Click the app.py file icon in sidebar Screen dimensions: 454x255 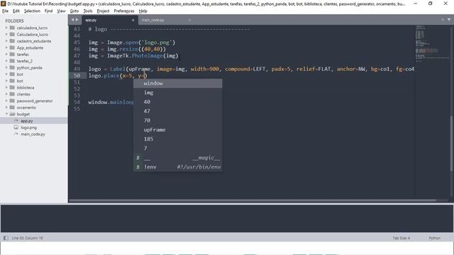tap(16, 121)
